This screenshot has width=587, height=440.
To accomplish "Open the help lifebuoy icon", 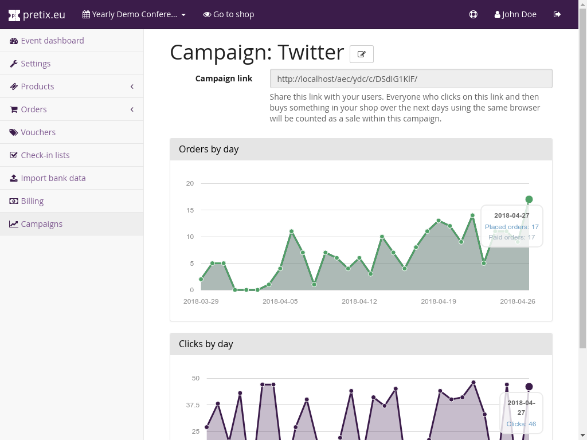I will coord(473,14).
